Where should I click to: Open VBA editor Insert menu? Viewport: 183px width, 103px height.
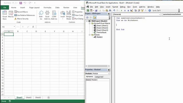[108, 7]
